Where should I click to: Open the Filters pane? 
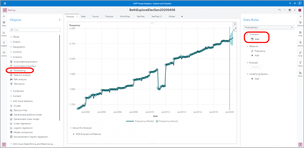click(300, 64)
